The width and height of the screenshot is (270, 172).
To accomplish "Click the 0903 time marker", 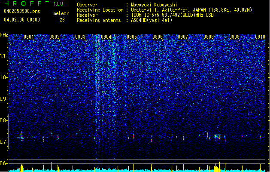I will (x=80, y=37).
